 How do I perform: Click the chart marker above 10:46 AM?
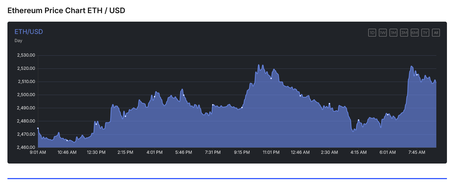pyautogui.click(x=67, y=140)
